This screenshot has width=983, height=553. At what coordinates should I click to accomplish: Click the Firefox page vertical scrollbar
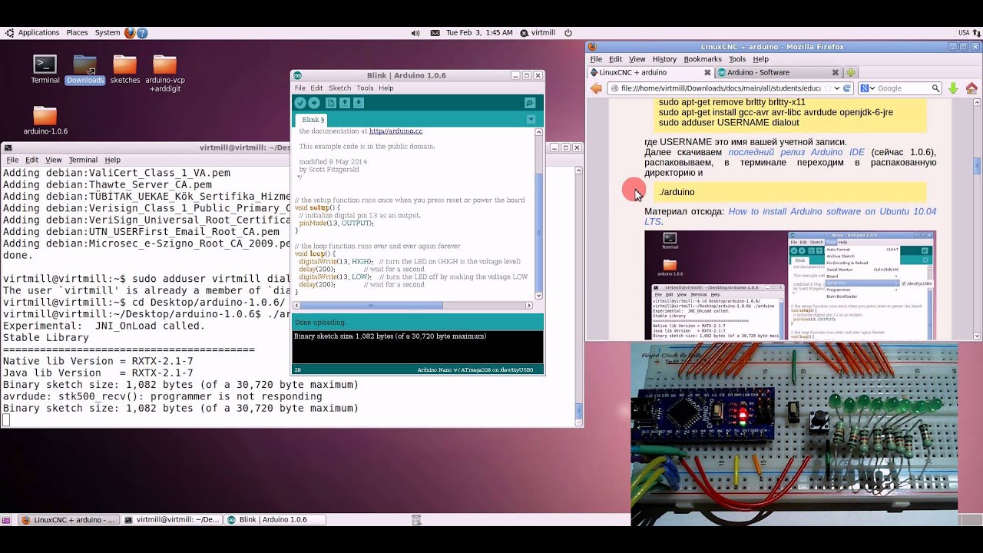pyautogui.click(x=978, y=219)
